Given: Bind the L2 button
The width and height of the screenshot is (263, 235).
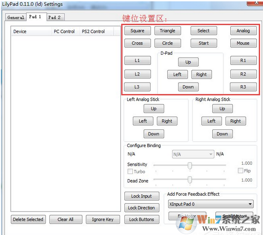Looking at the screenshot, I should 138,74.
